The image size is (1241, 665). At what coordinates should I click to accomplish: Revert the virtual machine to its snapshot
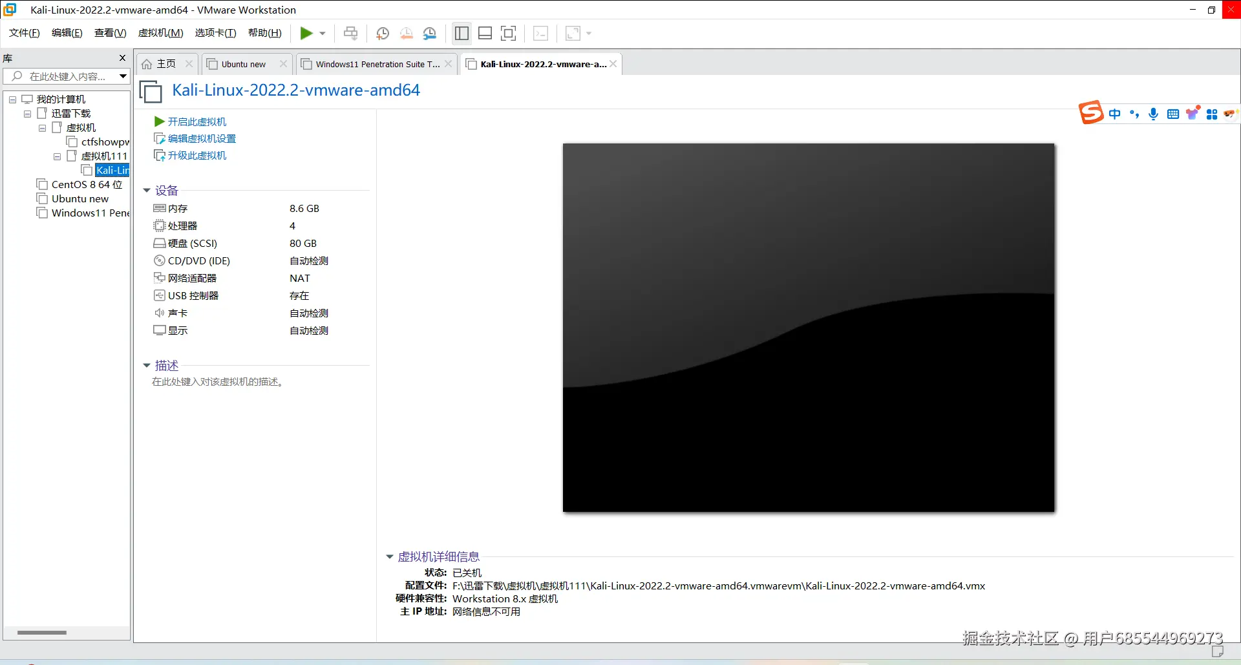[407, 34]
